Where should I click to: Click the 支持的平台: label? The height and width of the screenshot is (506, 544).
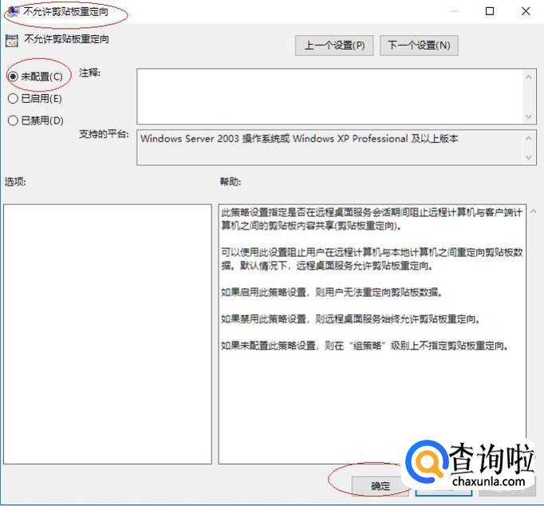coord(104,134)
